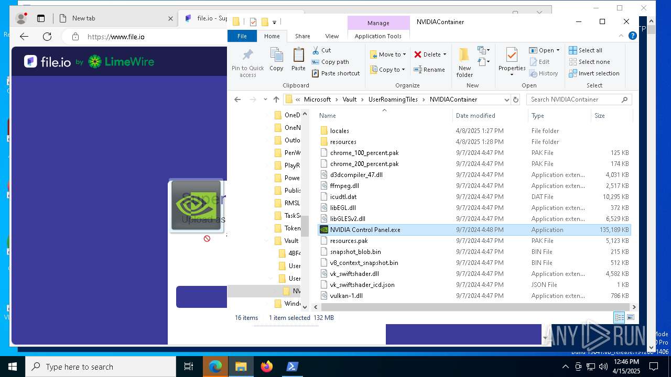Click Paste shortcut in ribbon
This screenshot has height=377, width=671.
point(335,73)
